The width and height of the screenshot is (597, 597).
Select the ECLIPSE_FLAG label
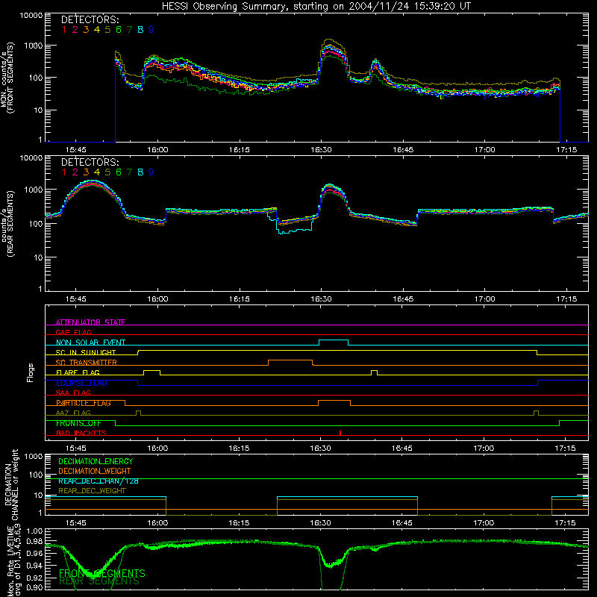tap(81, 383)
